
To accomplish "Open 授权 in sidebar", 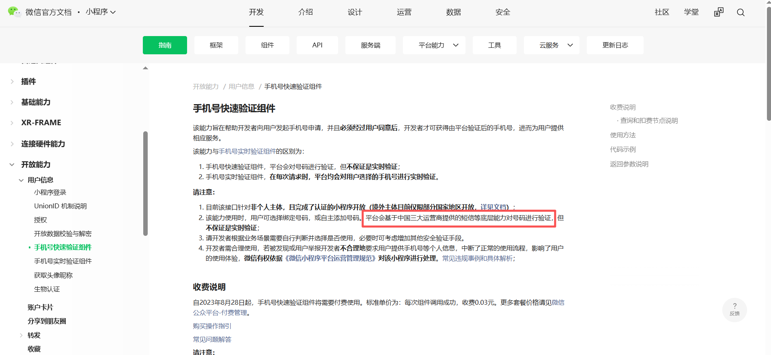I will (x=41, y=220).
